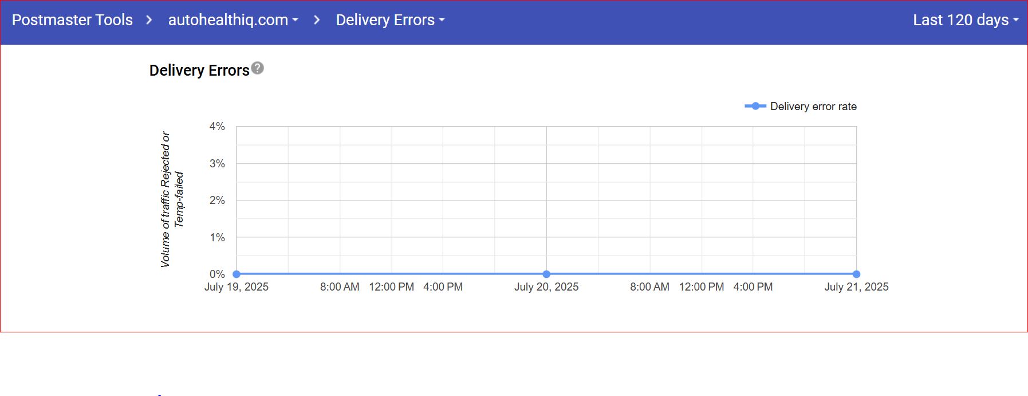Screen dimensions: 1028x396
Task: Click the breadcrumb chevron before Delivery Errors dropdown
Action: [317, 20]
